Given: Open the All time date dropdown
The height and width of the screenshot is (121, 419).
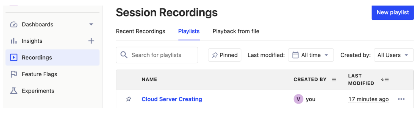Looking at the screenshot, I should (310, 55).
